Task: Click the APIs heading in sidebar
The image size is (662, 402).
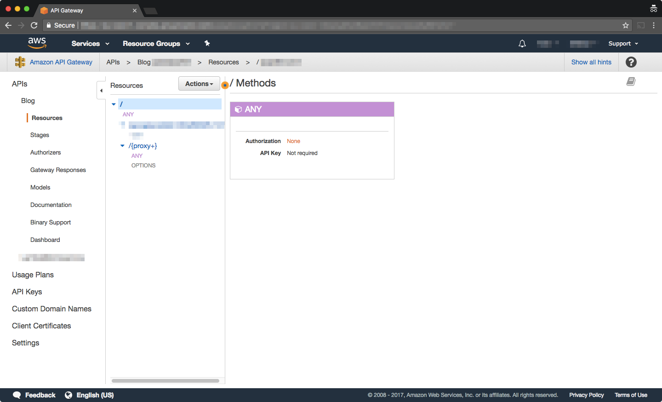Action: click(19, 84)
